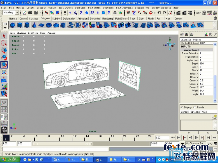Click the trash icon on shelf
The height and width of the screenshot is (163, 218).
pyautogui.click(x=215, y=18)
